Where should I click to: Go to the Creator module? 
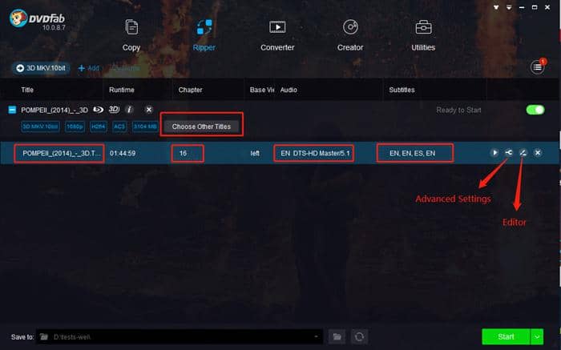(x=350, y=35)
